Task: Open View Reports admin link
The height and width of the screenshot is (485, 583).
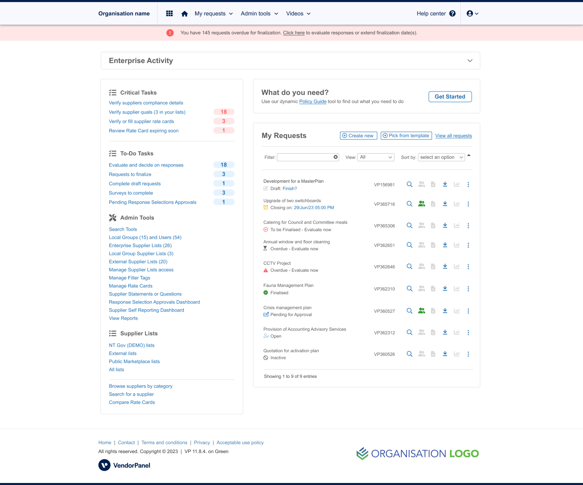Action: [x=123, y=318]
